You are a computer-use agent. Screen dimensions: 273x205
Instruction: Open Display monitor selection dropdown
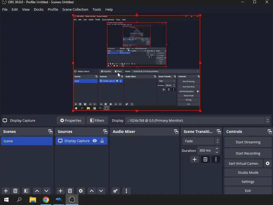pyautogui.click(x=198, y=120)
